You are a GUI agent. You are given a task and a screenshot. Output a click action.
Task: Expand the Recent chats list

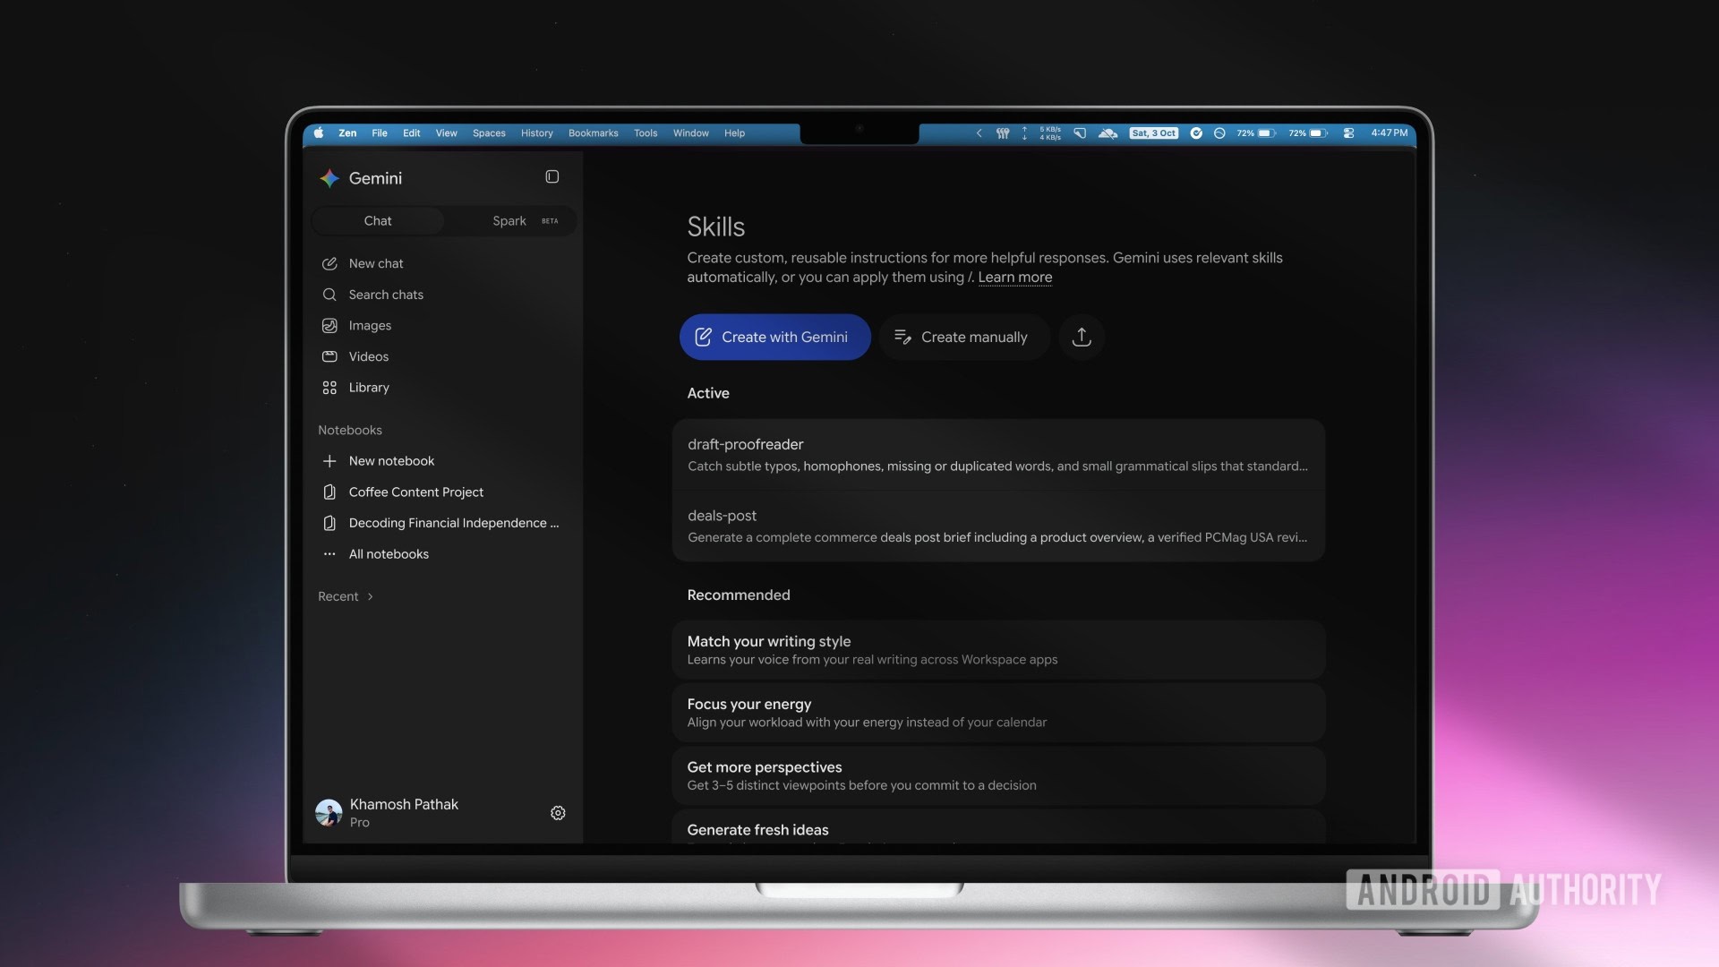[x=346, y=596]
